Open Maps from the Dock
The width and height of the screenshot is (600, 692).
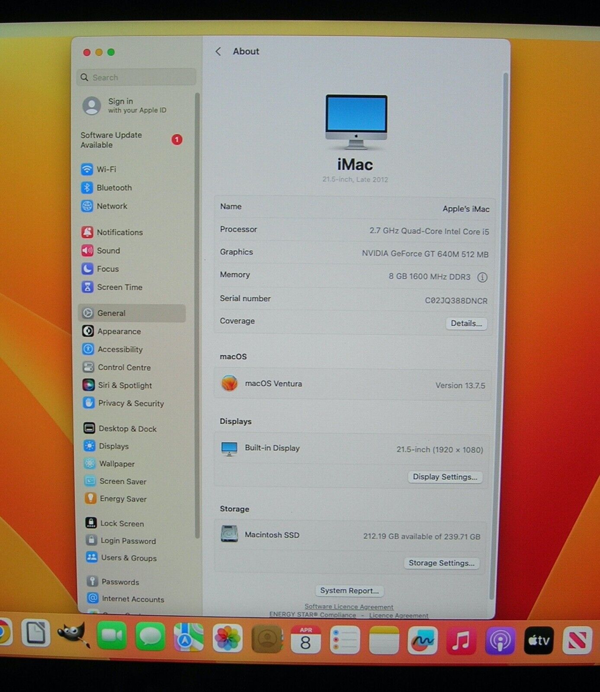[x=189, y=637]
